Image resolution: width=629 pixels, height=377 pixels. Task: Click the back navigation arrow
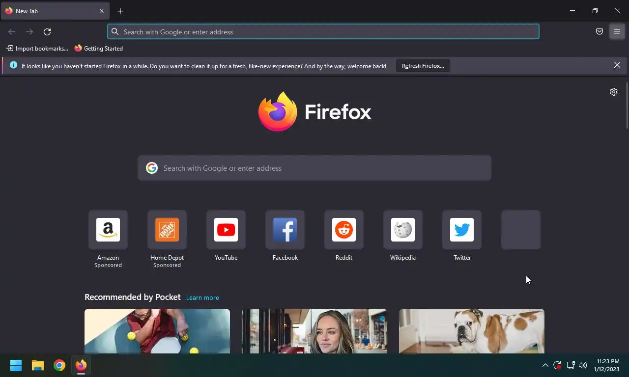pos(12,32)
